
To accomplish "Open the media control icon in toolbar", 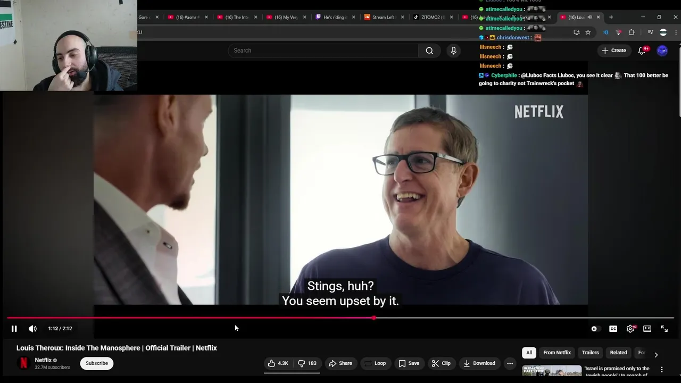I will [x=650, y=32].
